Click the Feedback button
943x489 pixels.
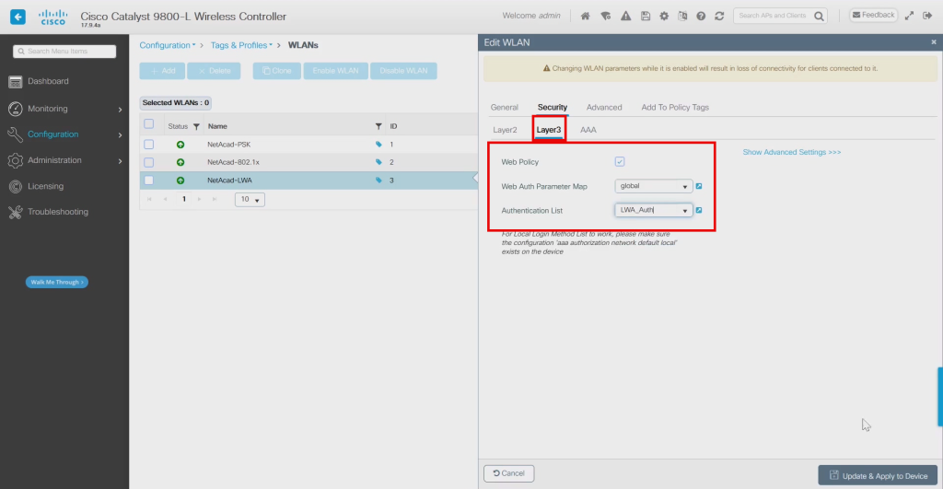[873, 15]
